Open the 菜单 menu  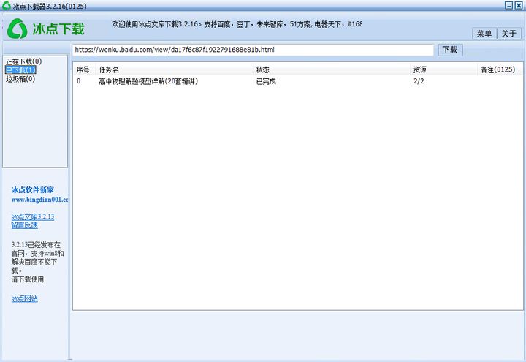pyautogui.click(x=484, y=34)
